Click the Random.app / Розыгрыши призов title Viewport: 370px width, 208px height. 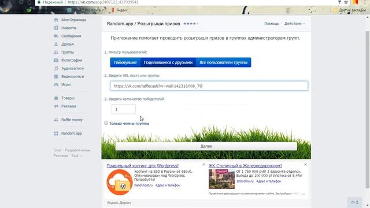pyautogui.click(x=143, y=24)
